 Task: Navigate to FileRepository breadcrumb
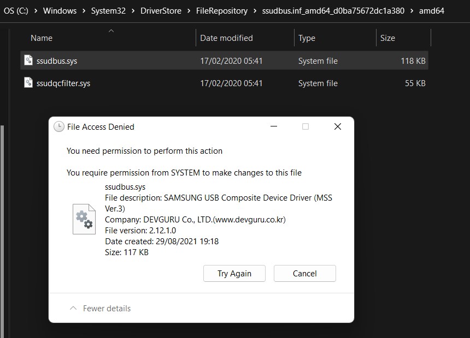click(222, 11)
